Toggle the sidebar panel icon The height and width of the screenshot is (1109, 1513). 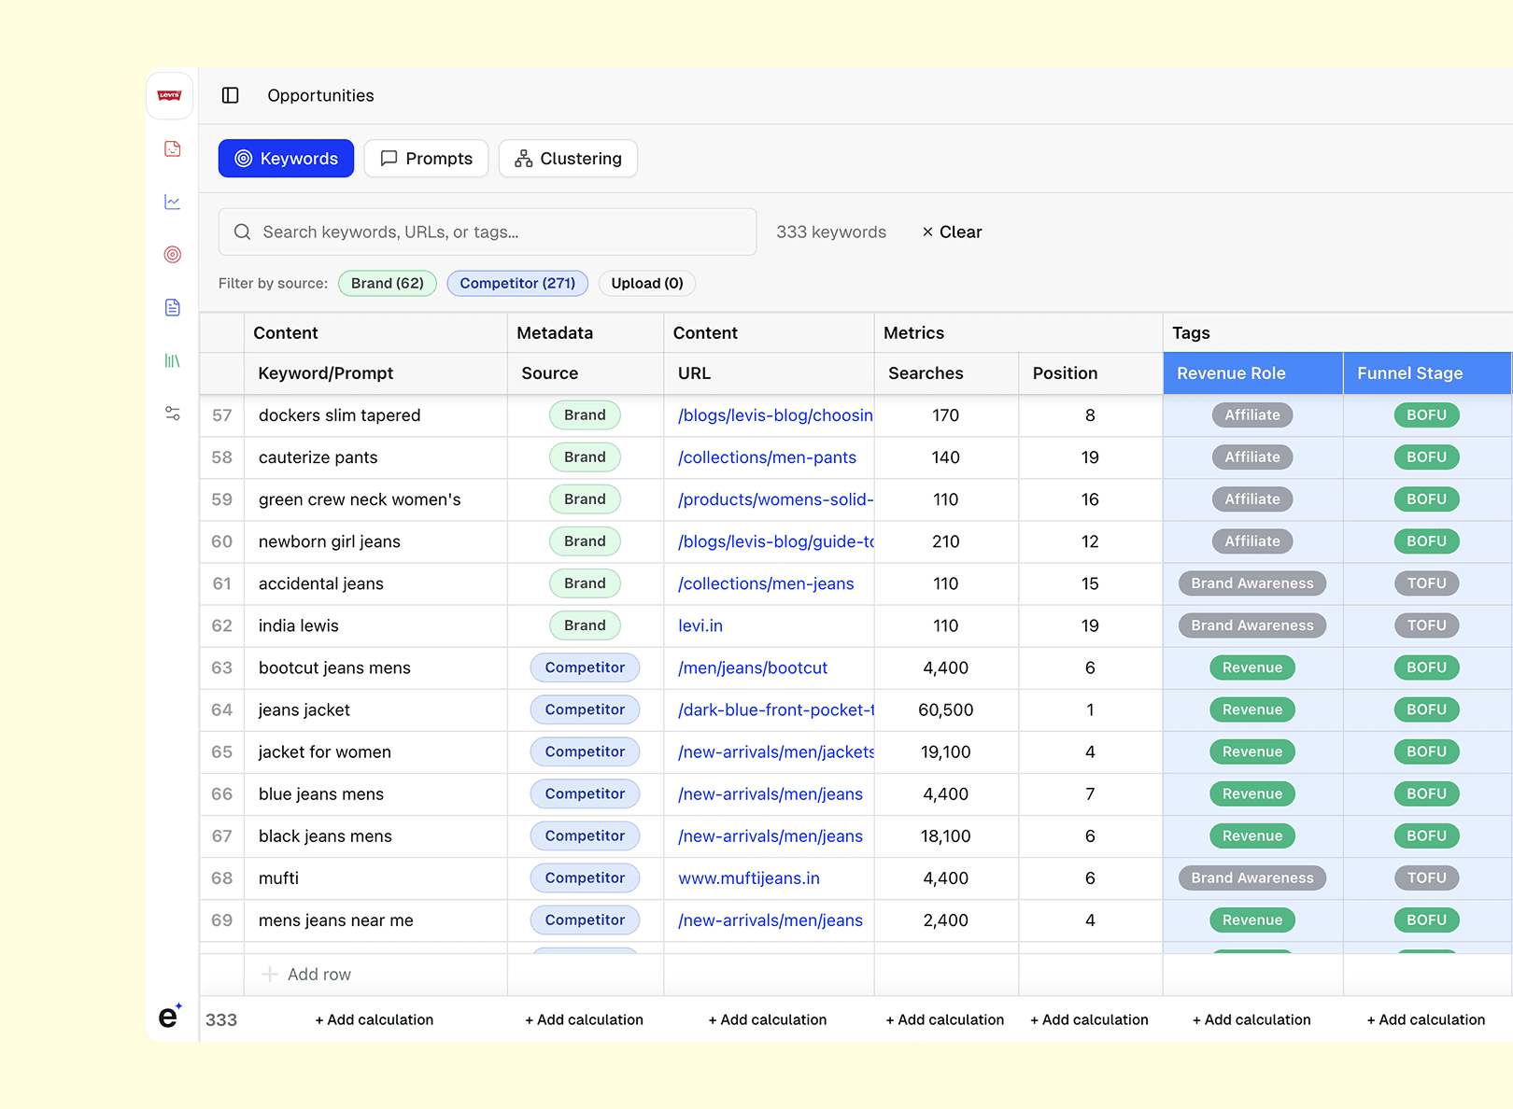click(x=231, y=95)
